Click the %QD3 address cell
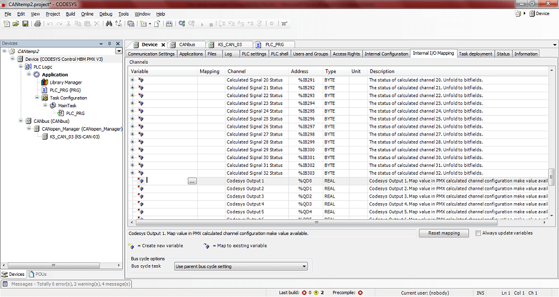The width and height of the screenshot is (559, 297). [305, 204]
